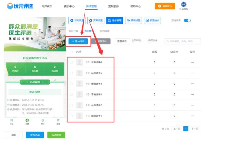Open 投票统计 with the bar chart icon
The height and width of the screenshot is (144, 251).
(x=152, y=21)
